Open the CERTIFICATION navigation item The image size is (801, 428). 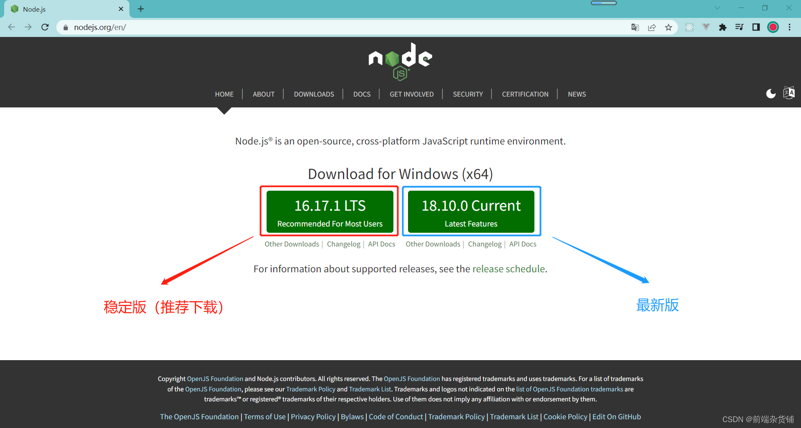(525, 95)
